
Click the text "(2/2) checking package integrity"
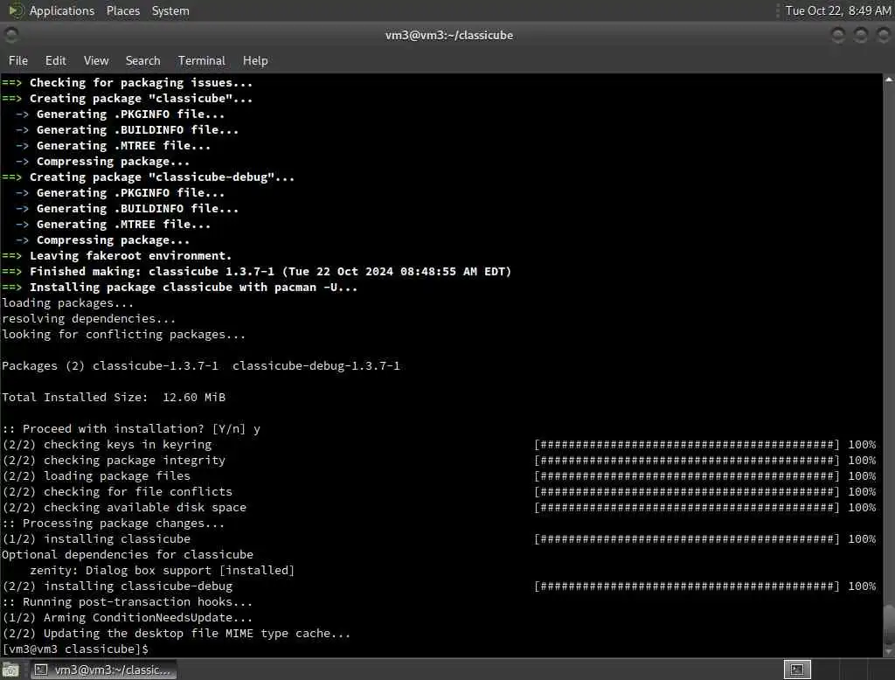tap(114, 461)
